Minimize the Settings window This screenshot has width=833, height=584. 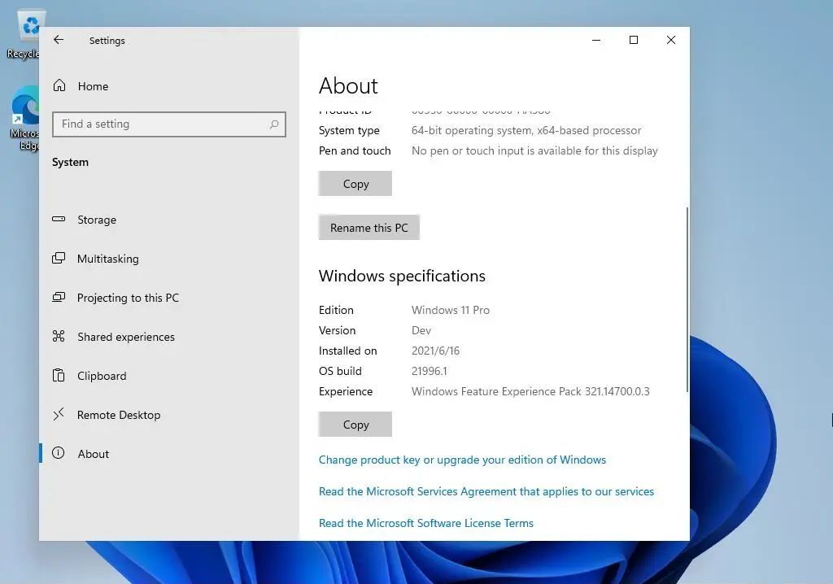(596, 40)
